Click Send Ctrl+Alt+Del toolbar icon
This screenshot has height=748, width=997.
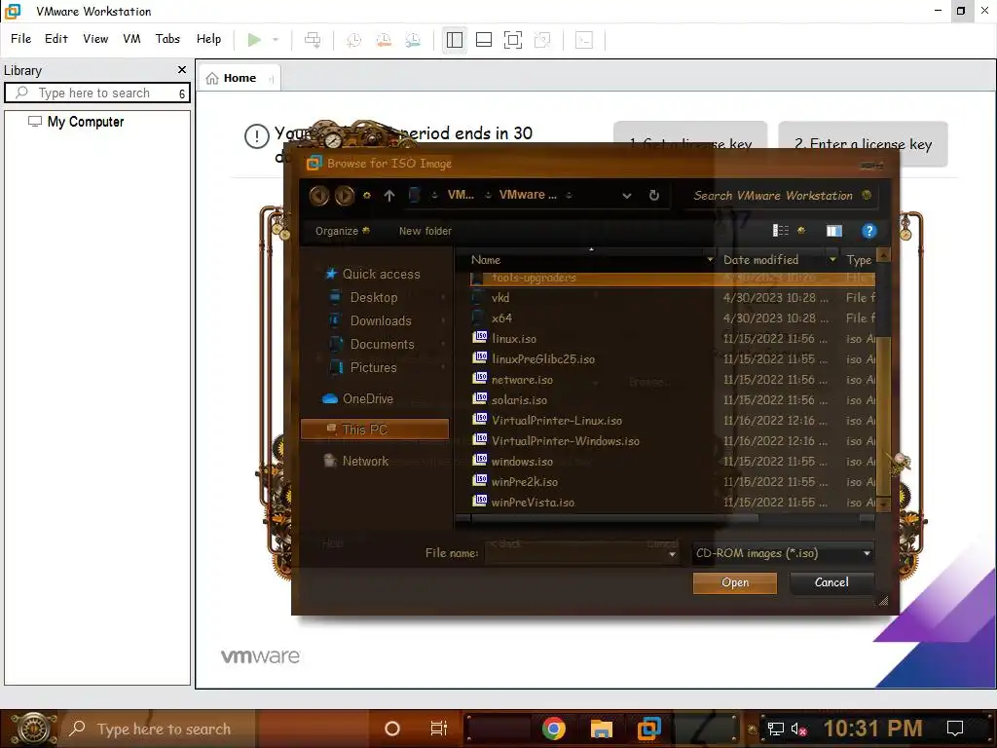313,40
